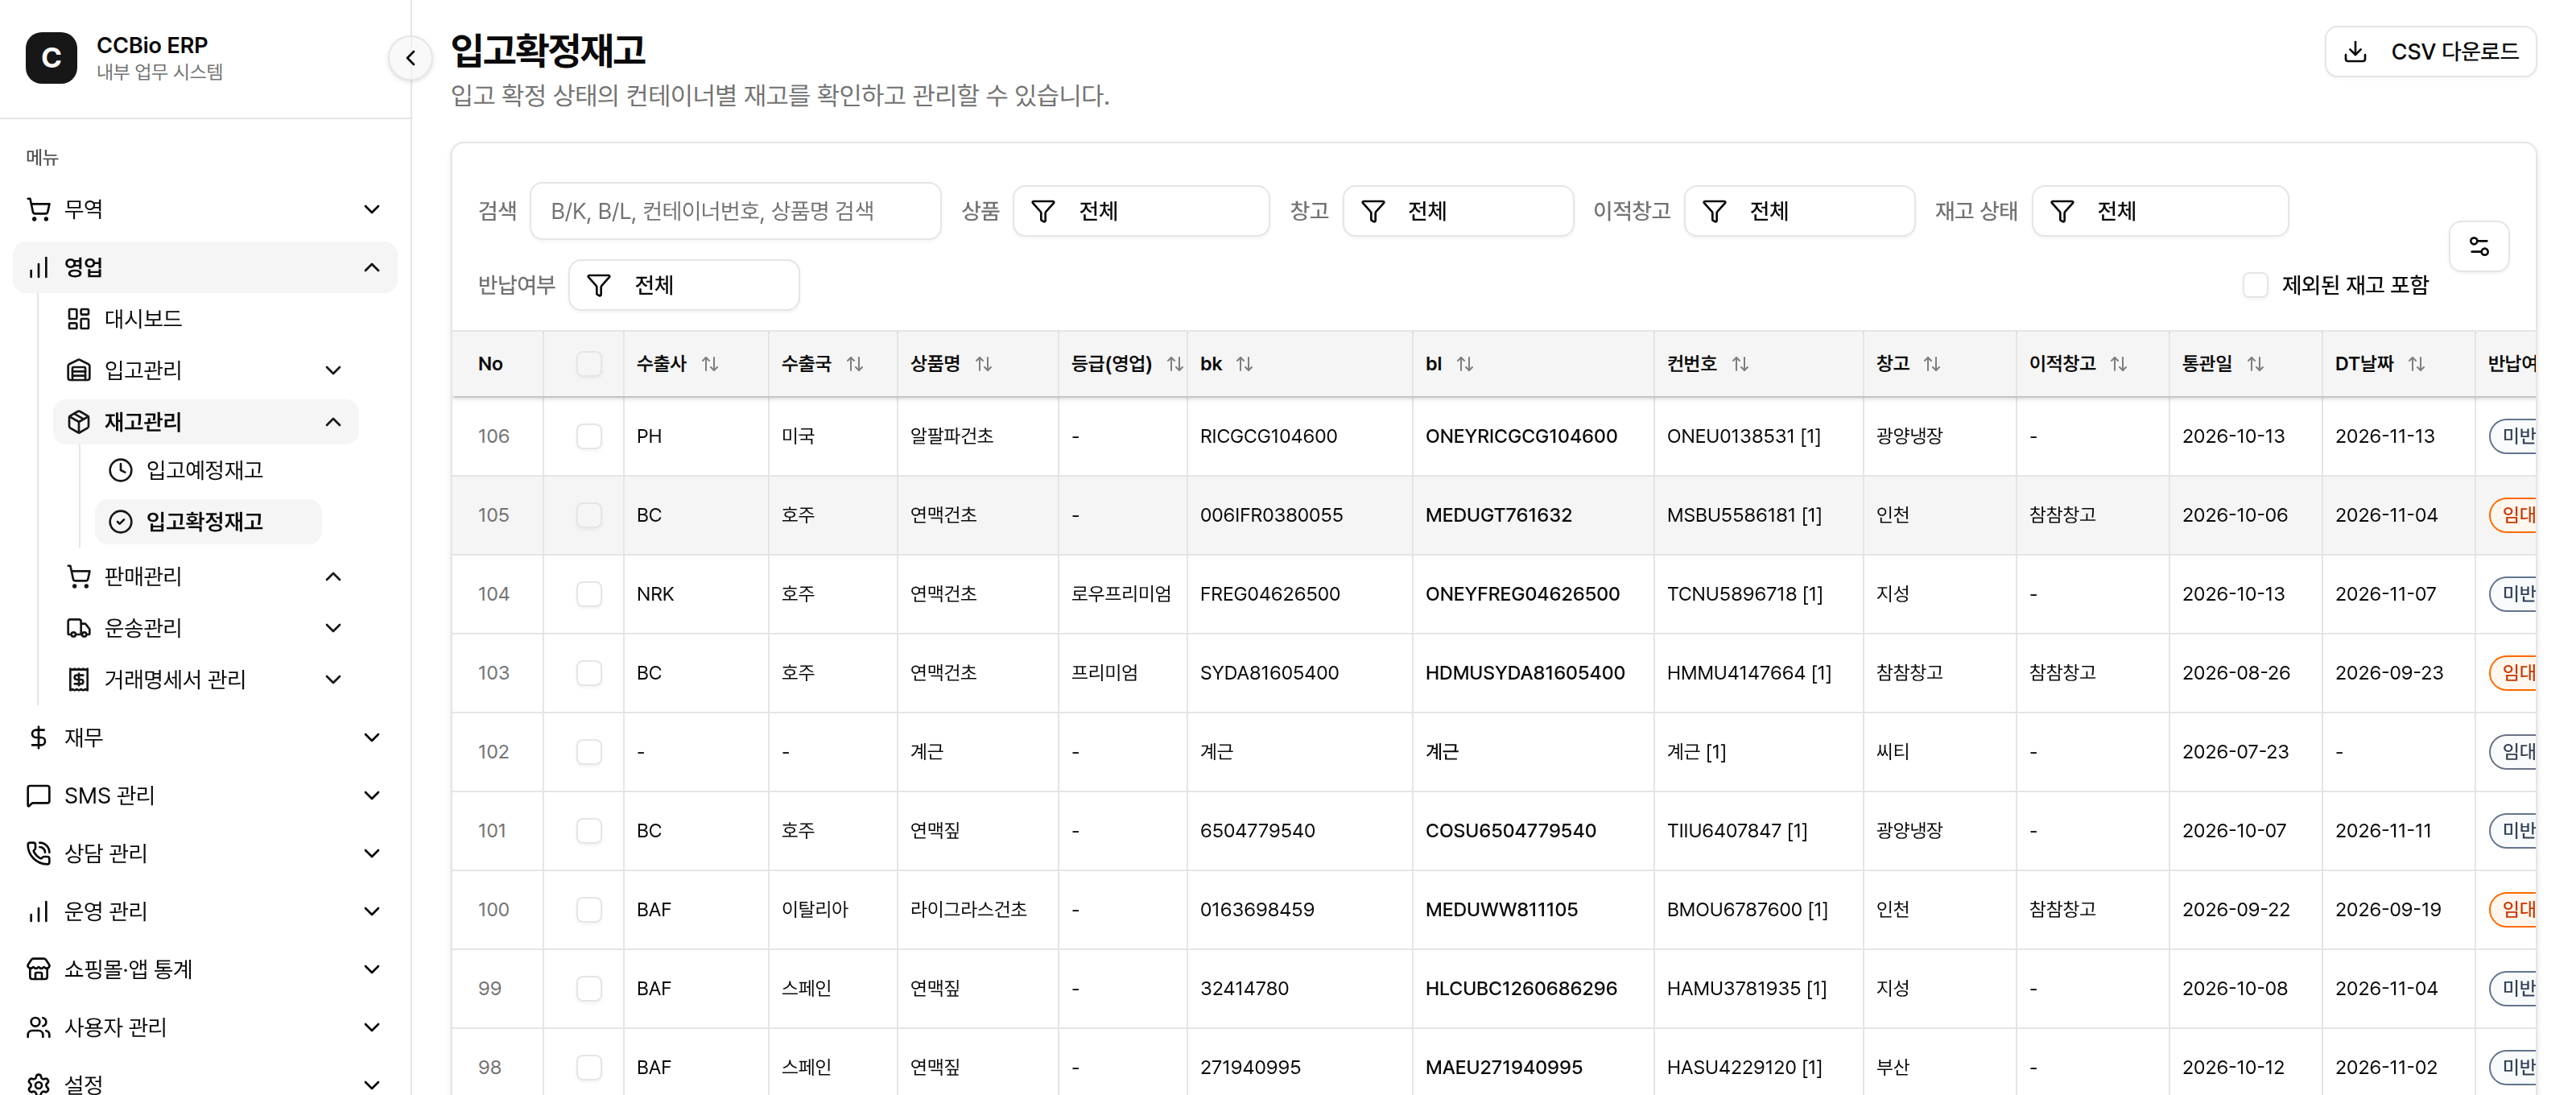2576x1095 pixels.
Task: Expand the 거래명세서 관리 submenu
Action: point(205,680)
